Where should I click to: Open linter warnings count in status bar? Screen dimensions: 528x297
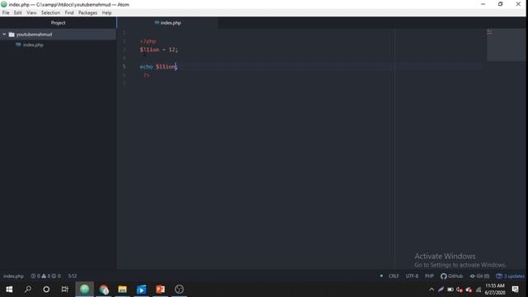click(46, 276)
